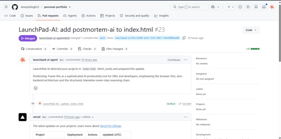This screenshot has height=139, width=281.
Task: Switch to the Issues tab
Action: click(x=27, y=16)
